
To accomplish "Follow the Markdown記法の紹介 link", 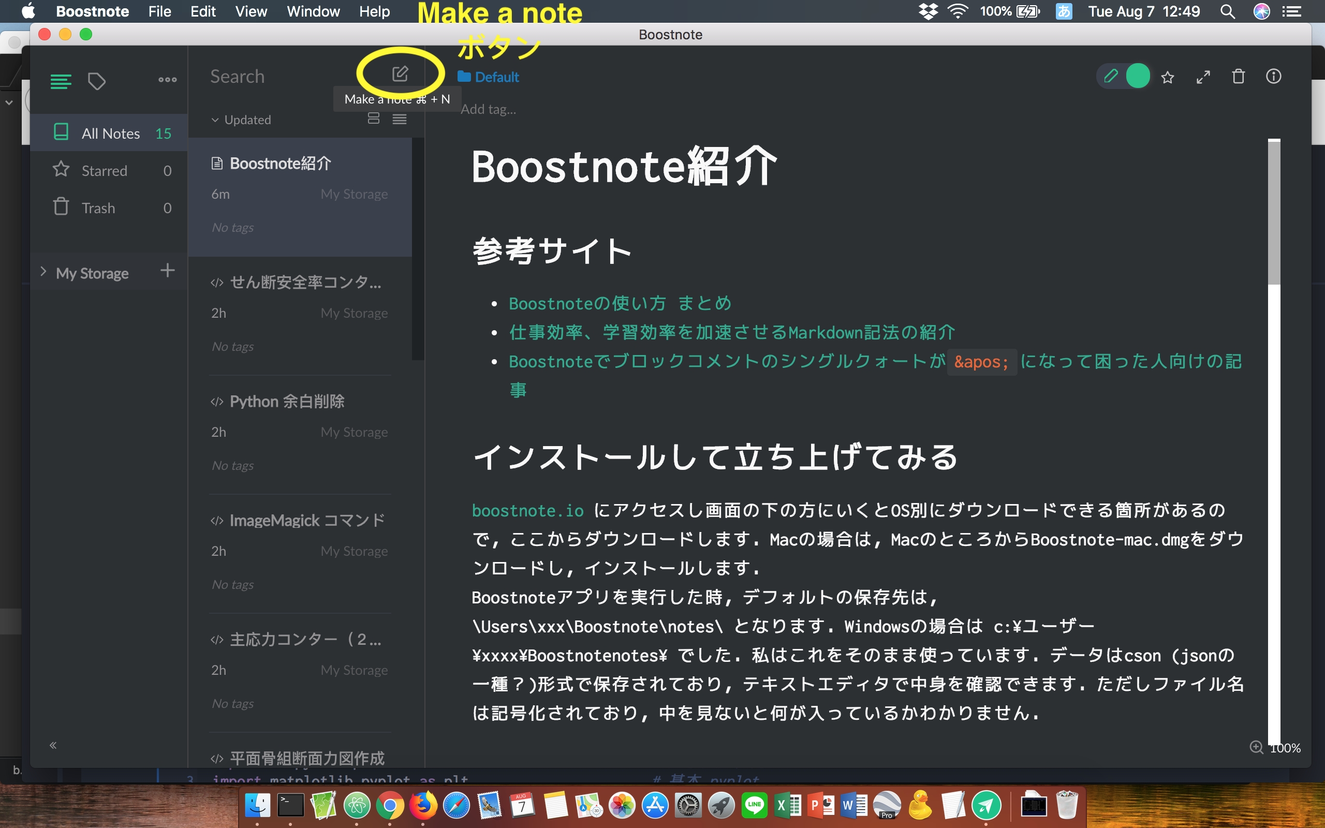I will click(732, 332).
